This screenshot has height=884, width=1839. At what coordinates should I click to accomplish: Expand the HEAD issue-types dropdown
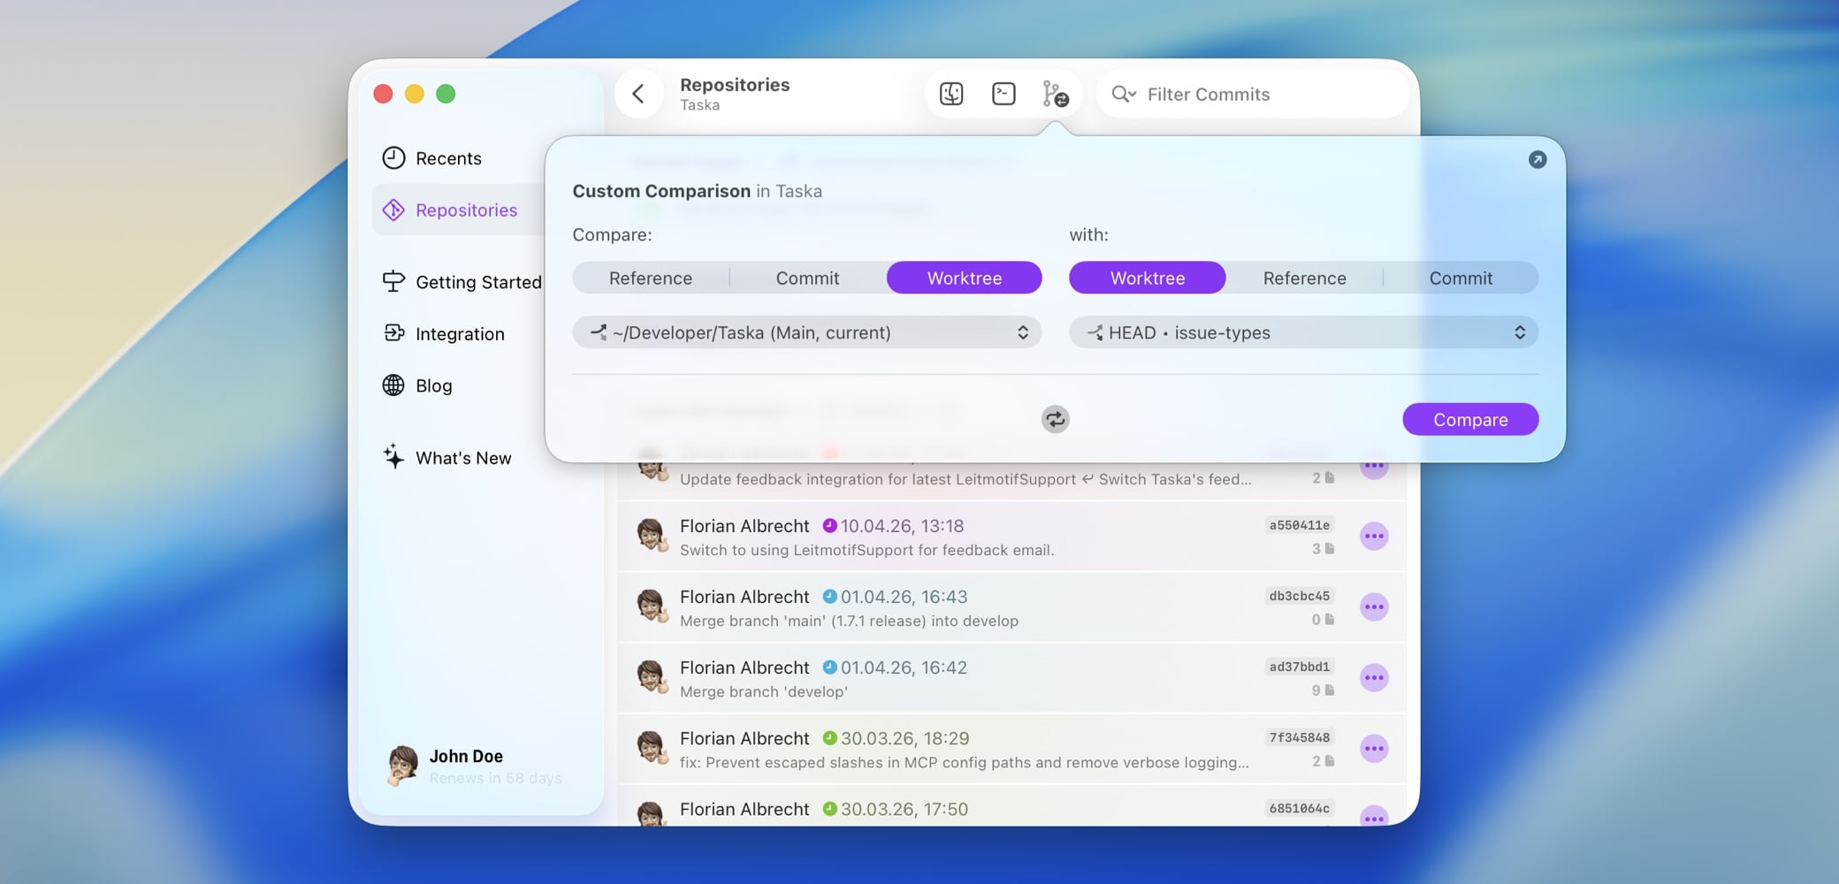[1303, 332]
